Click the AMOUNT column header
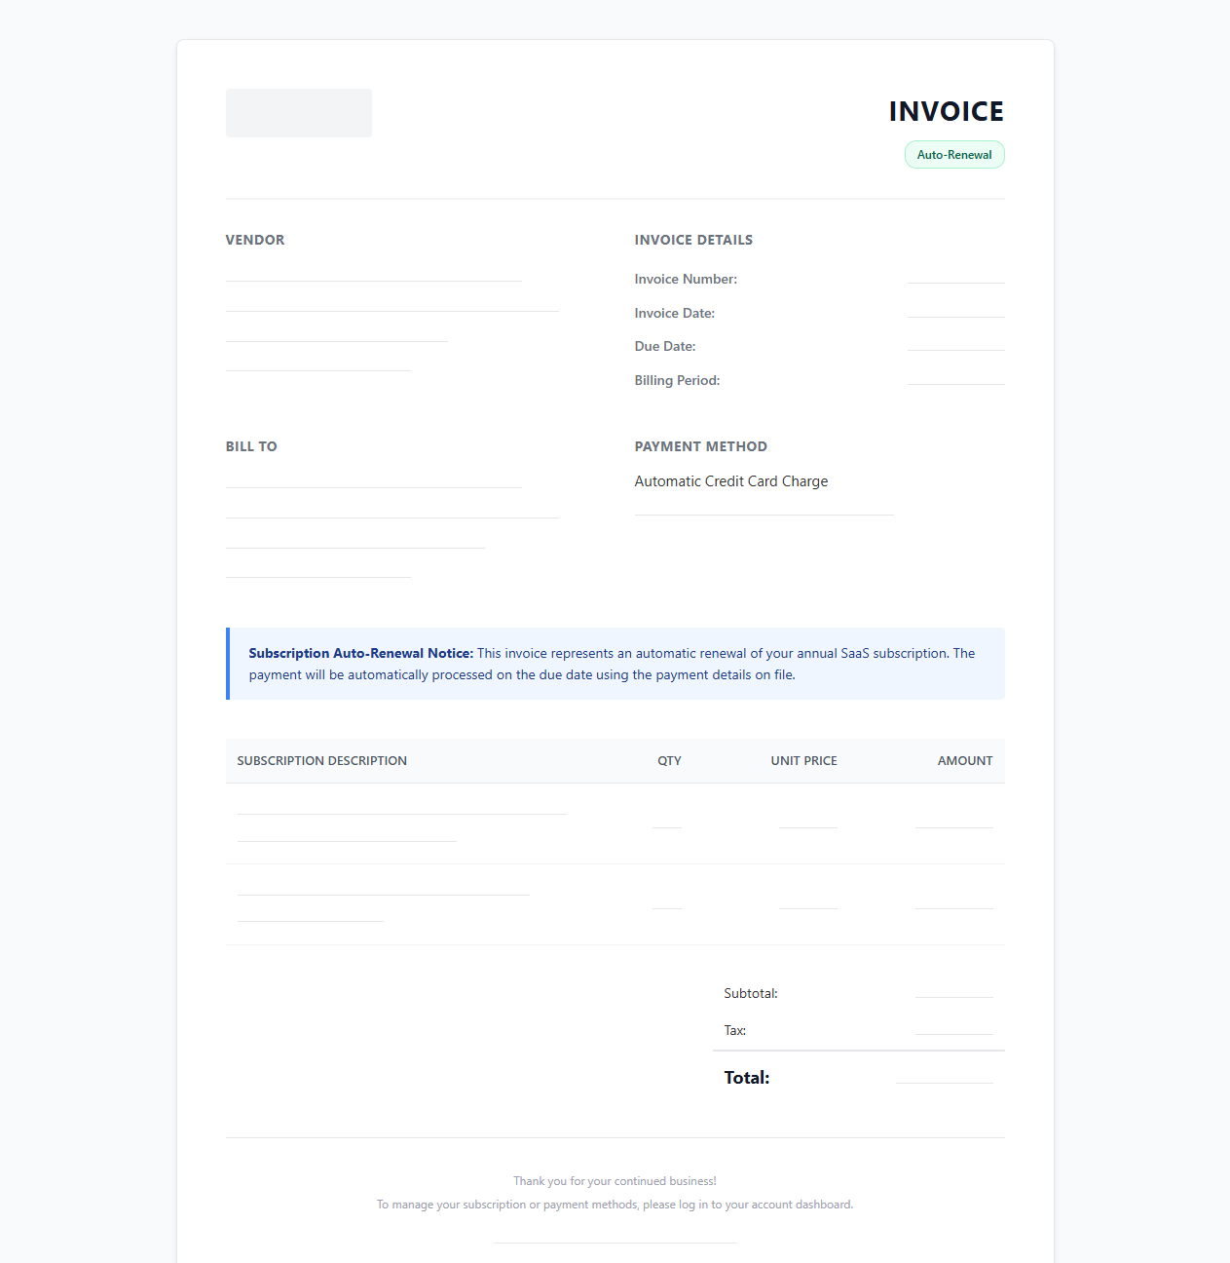This screenshot has width=1230, height=1263. [965, 761]
